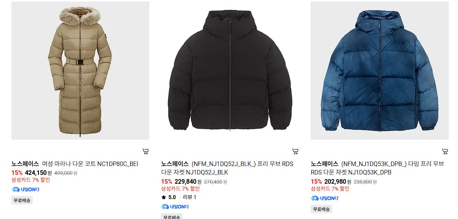The width and height of the screenshot is (458, 219).
Task: Click 삼성카드 7% 할인 under blue jacket
Action: click(330, 189)
